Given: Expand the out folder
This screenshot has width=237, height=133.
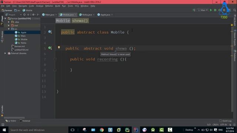Looking at the screenshot, I should pos(9,25).
